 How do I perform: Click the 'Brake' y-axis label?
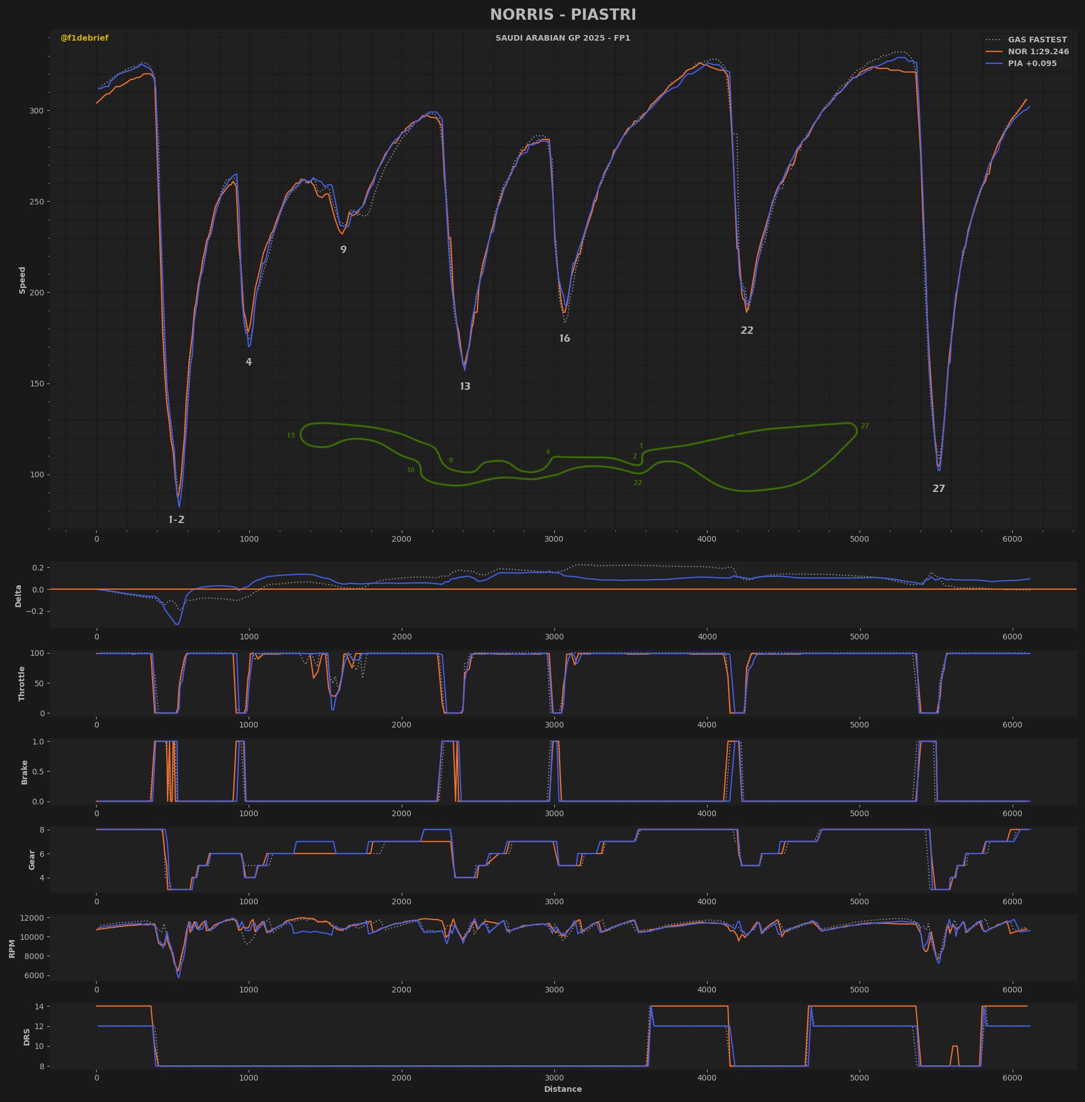[24, 772]
